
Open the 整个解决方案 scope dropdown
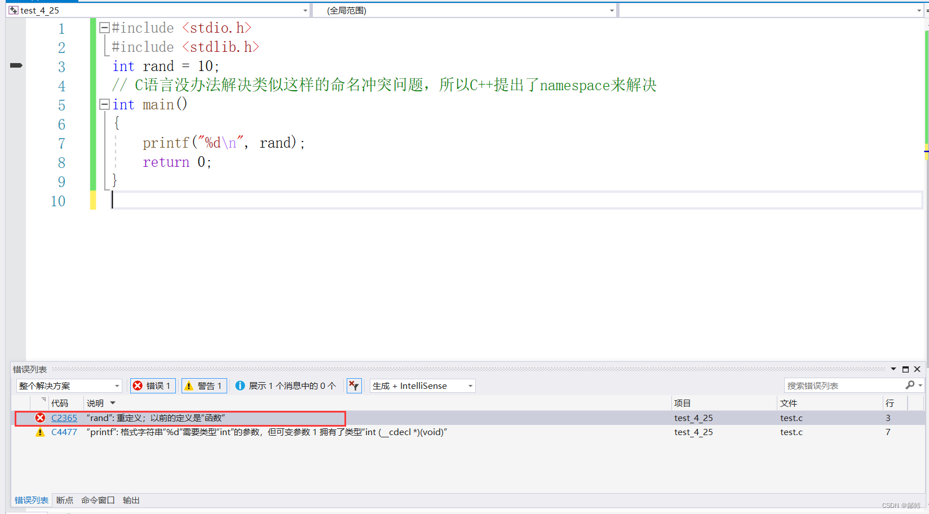point(117,385)
